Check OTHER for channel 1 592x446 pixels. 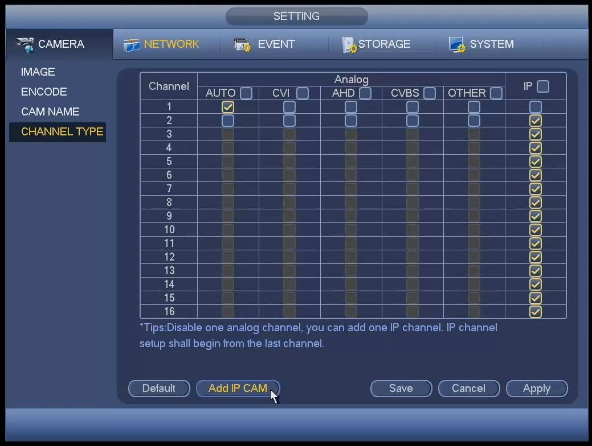click(474, 107)
